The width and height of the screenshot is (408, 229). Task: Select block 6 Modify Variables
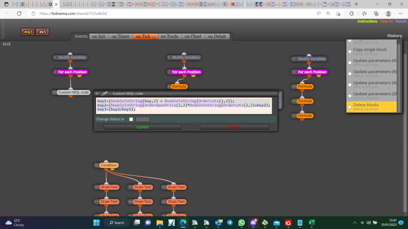[x=184, y=57]
